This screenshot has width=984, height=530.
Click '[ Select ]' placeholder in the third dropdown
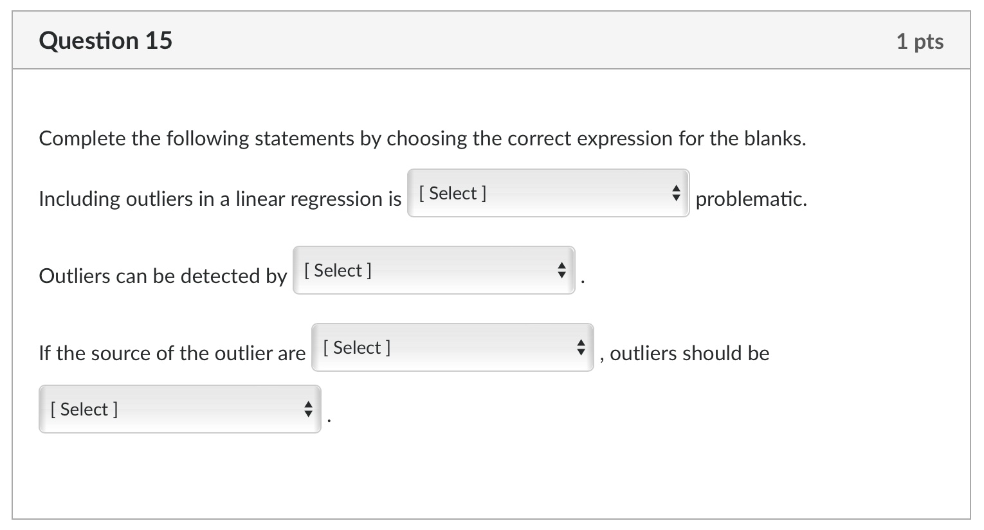point(357,347)
